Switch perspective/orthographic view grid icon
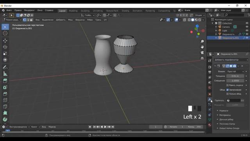The height and width of the screenshot is (141, 250). pyautogui.click(x=202, y=58)
